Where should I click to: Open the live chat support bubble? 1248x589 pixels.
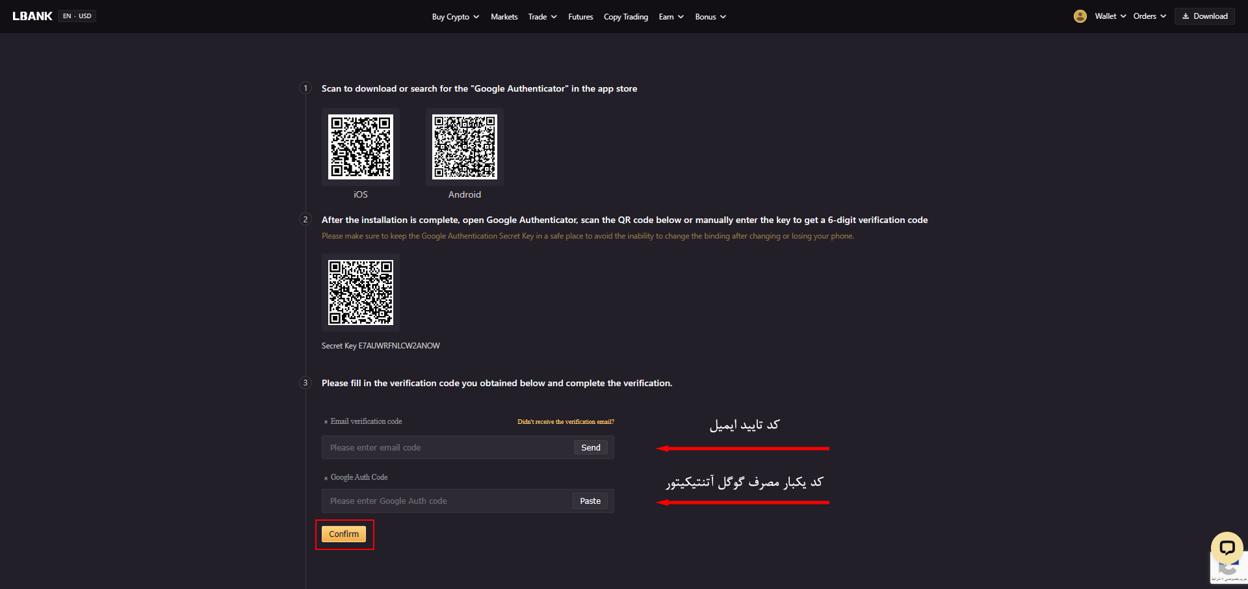1227,547
